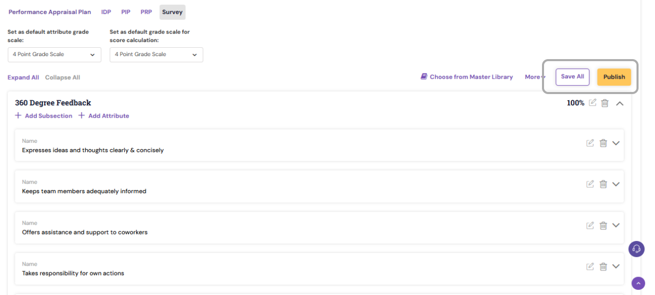655x295 pixels.
Task: Delete 'Takes responsibility for own actions' attribute
Action: [x=604, y=266]
